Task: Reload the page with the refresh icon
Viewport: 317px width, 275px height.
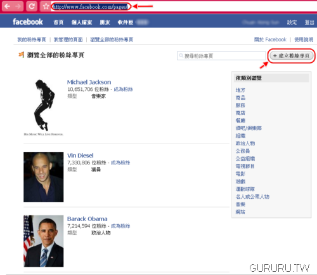Action: point(32,6)
